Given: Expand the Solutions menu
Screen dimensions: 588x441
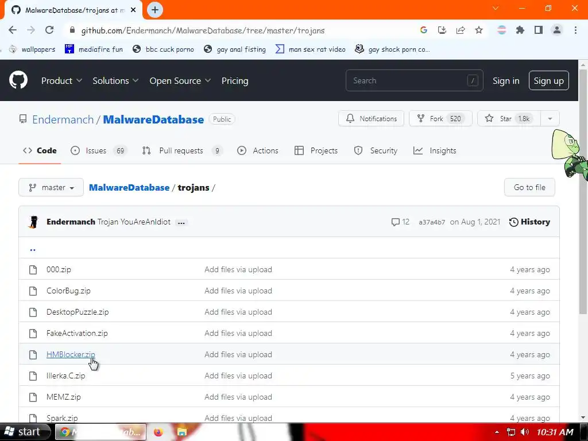Looking at the screenshot, I should click(x=115, y=80).
